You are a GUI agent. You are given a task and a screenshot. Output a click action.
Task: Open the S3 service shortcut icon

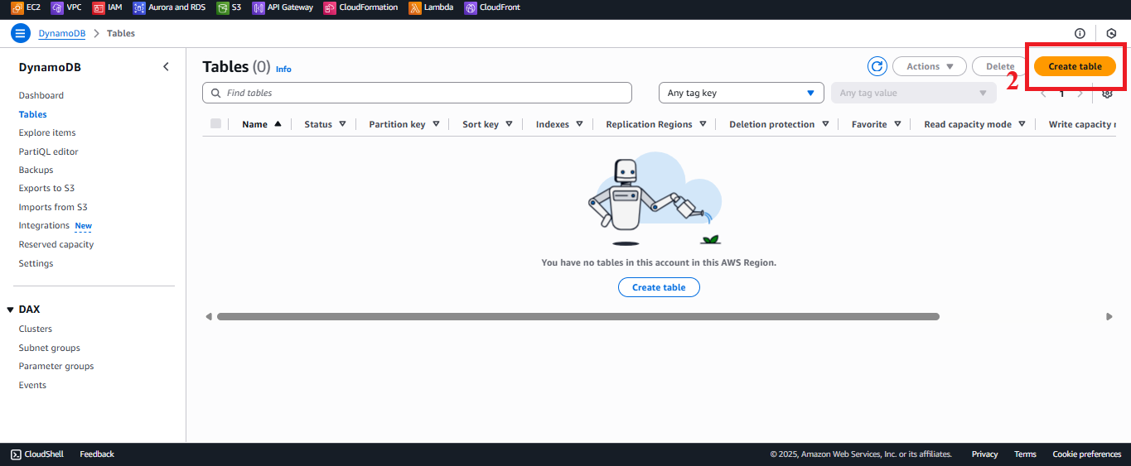[222, 7]
